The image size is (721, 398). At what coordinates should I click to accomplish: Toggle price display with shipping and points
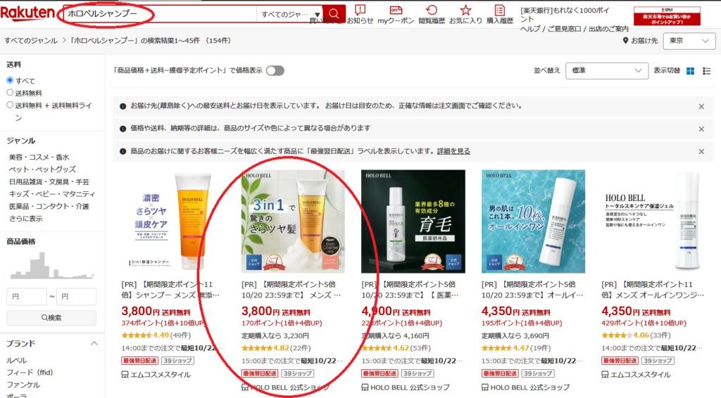click(x=275, y=70)
